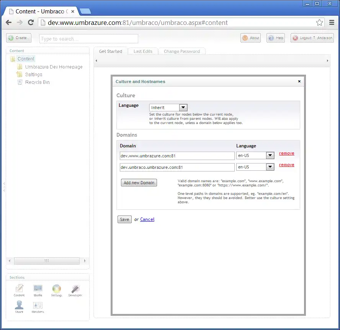340x330 pixels.
Task: Open the Recycle Bin node
Action: (x=37, y=82)
